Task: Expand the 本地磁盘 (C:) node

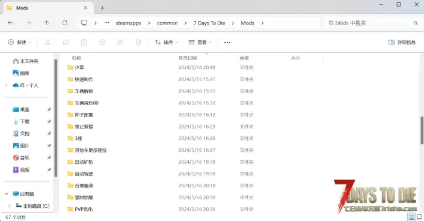Action: click(x=10, y=206)
